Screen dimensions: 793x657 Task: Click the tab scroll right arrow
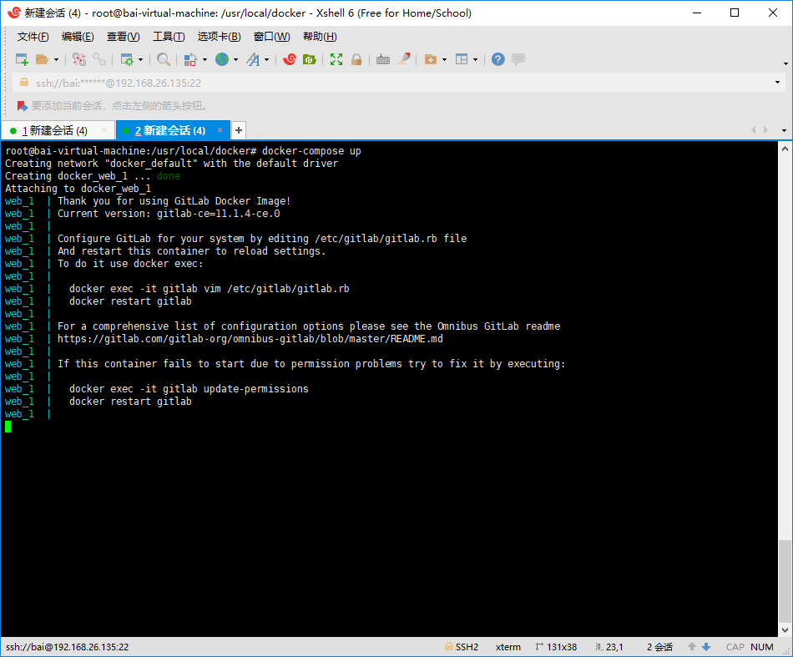(x=765, y=130)
